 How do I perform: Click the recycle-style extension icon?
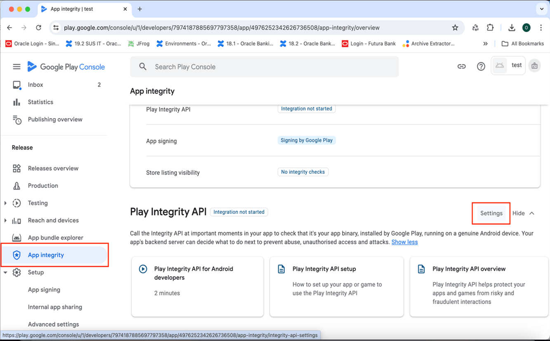[475, 28]
